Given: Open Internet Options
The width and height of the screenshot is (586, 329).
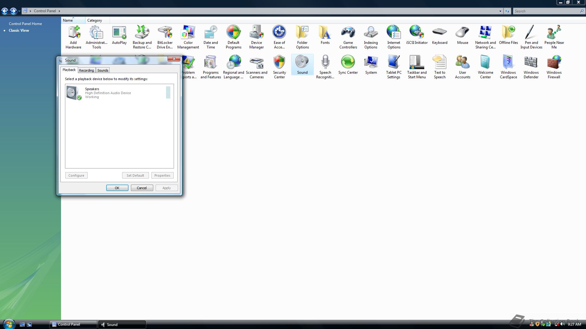Looking at the screenshot, I should coord(394,37).
